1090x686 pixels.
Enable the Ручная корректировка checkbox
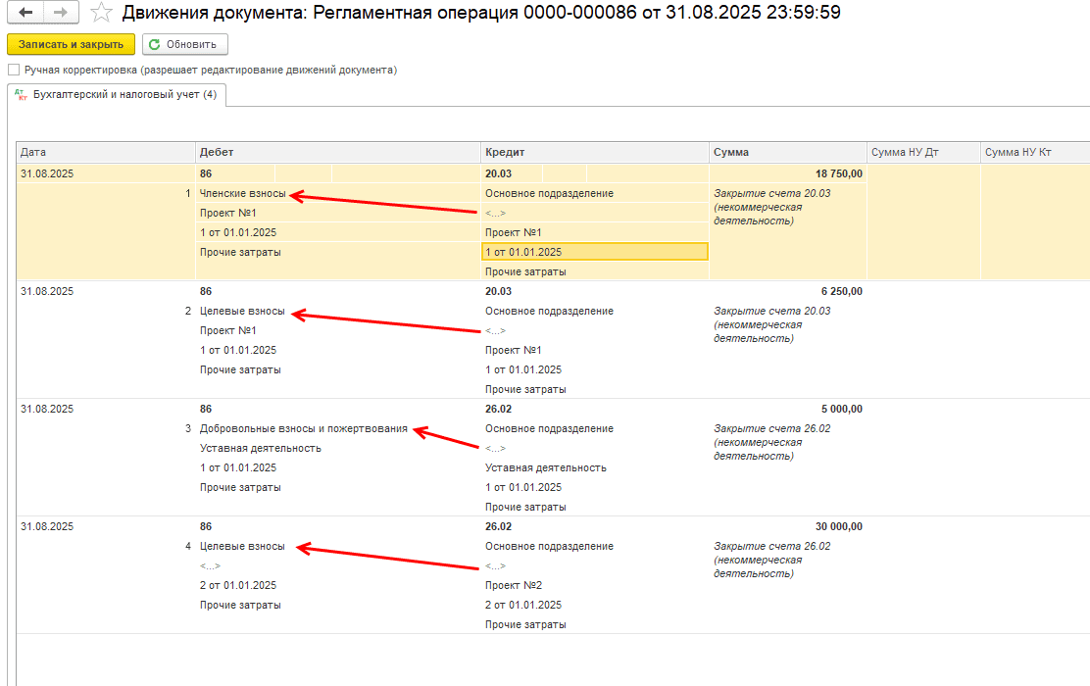click(x=13, y=71)
